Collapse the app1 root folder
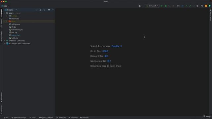This screenshot has width=212, height=119. tap(4, 13)
